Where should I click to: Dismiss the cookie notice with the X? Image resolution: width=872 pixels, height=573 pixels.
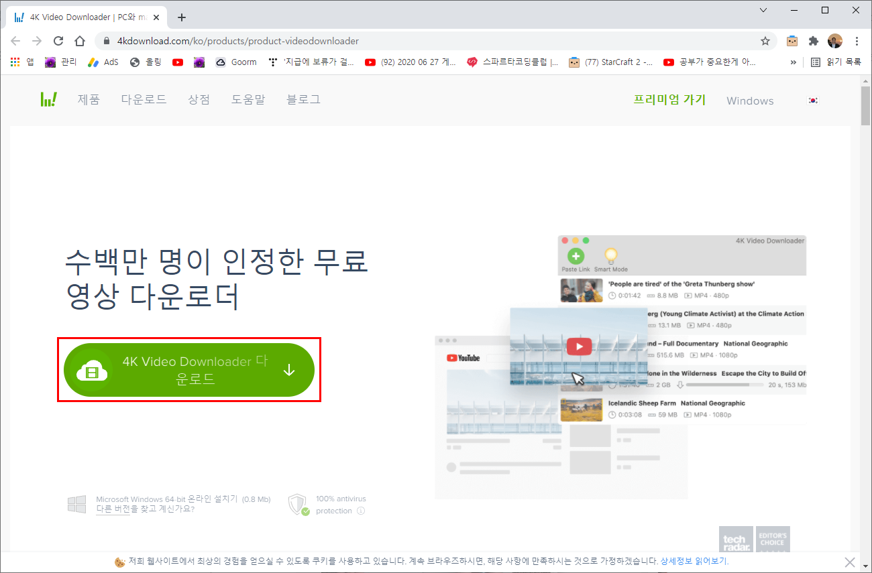click(x=850, y=562)
